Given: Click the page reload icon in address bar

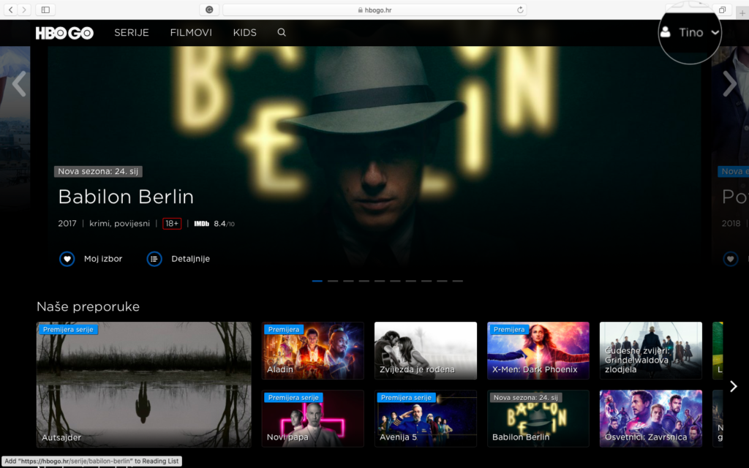Looking at the screenshot, I should 520,10.
